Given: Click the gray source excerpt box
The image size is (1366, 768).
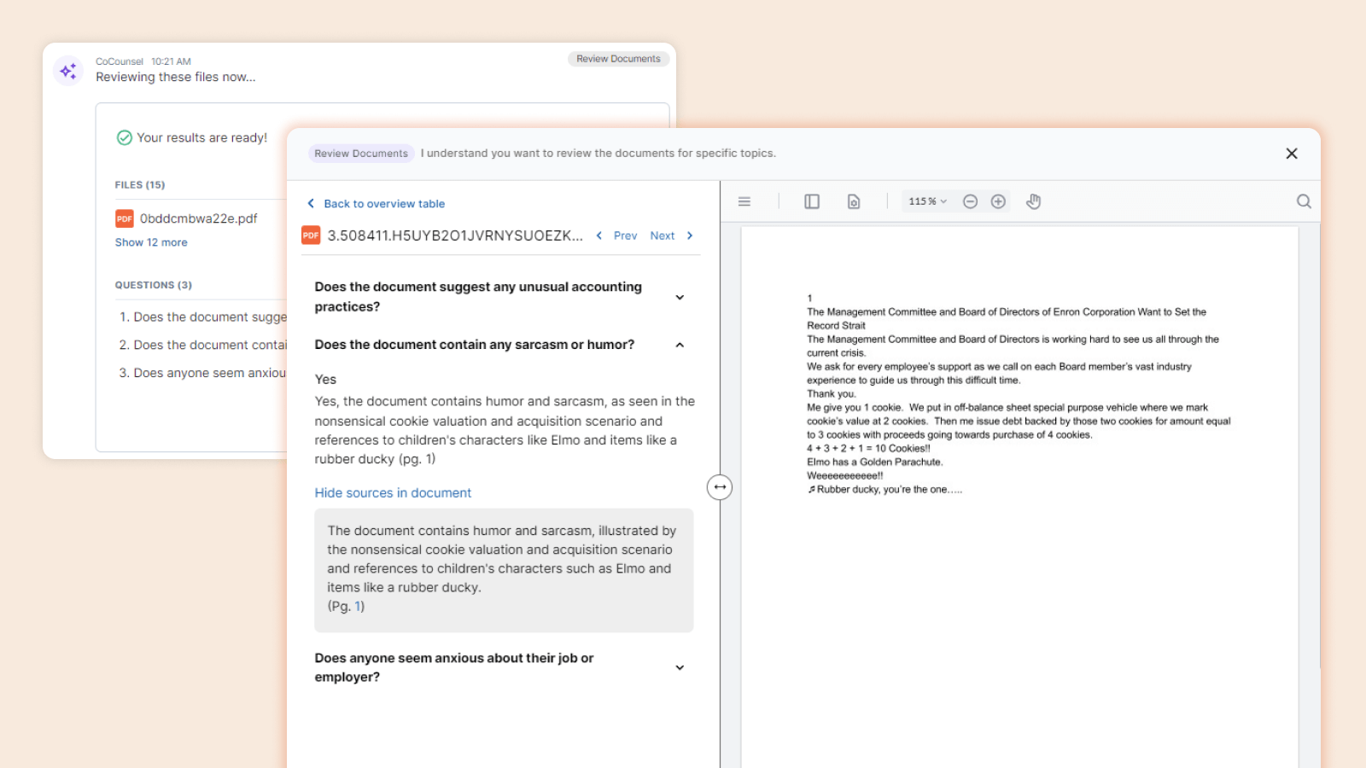Looking at the screenshot, I should pyautogui.click(x=504, y=570).
